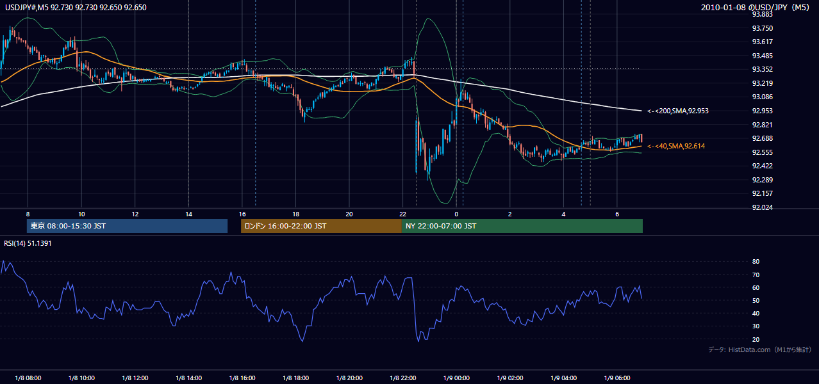The width and height of the screenshot is (819, 384).
Task: Click bottom date label 1/8 10:00
Action: [81, 378]
